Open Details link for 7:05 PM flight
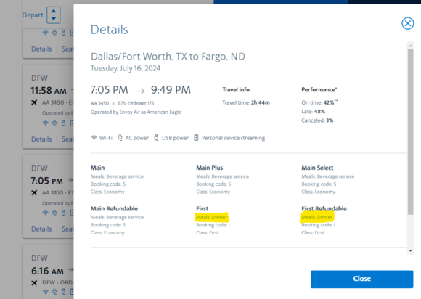The height and width of the screenshot is (299, 421). (41, 229)
